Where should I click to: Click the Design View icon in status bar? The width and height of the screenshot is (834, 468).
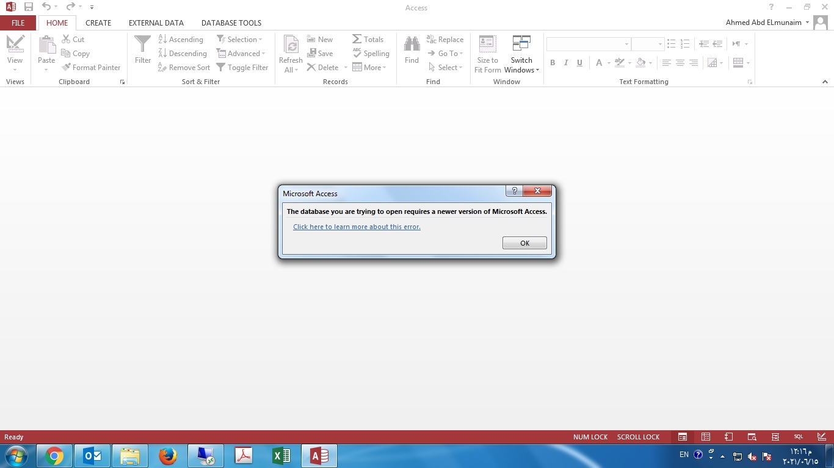click(822, 437)
